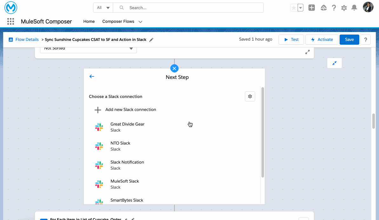Click the Activate button

click(x=322, y=40)
